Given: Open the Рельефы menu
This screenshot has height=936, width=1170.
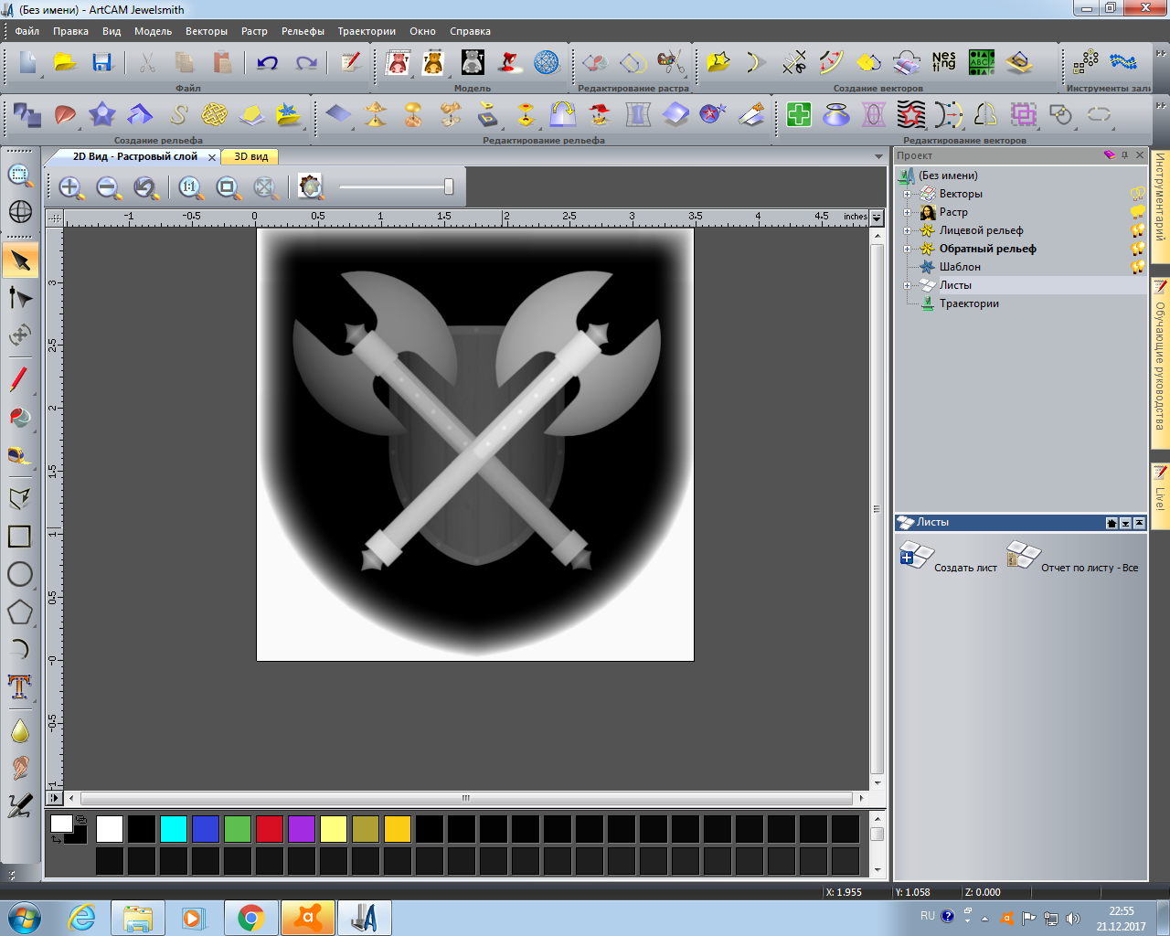Looking at the screenshot, I should pyautogui.click(x=303, y=31).
